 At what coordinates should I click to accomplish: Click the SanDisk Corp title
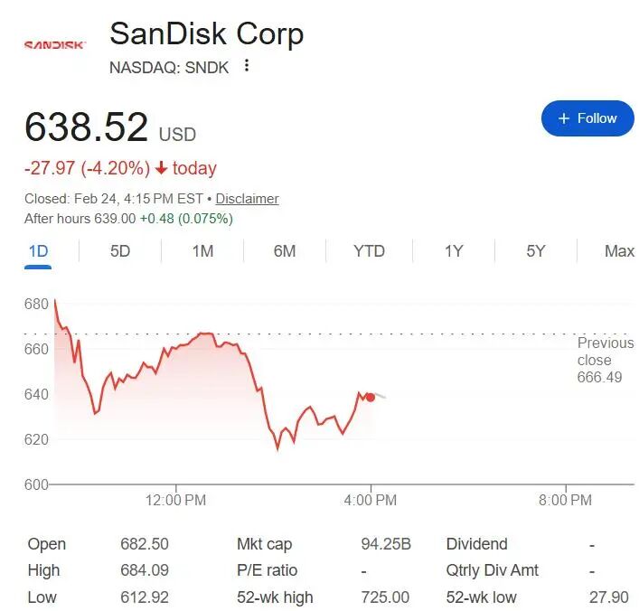[206, 34]
